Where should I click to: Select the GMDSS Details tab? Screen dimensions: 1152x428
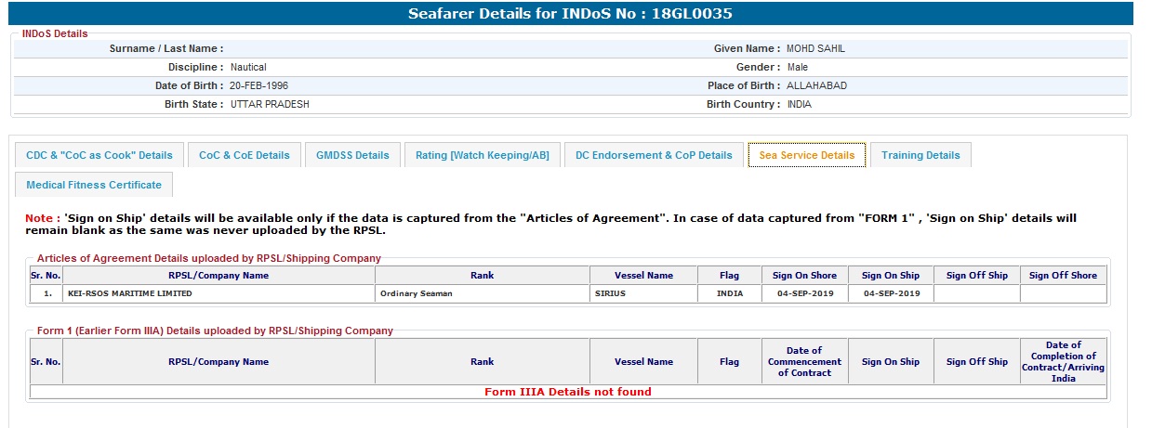coord(352,155)
